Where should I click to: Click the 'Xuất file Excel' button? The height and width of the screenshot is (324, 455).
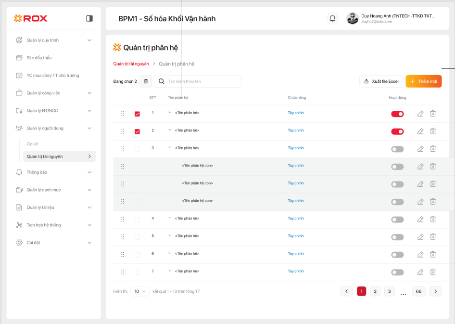click(x=381, y=81)
